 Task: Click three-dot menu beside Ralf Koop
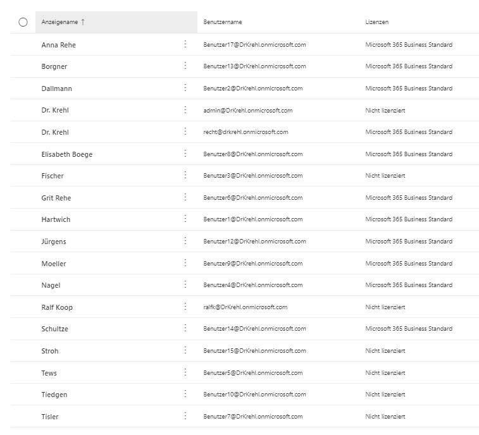point(185,307)
